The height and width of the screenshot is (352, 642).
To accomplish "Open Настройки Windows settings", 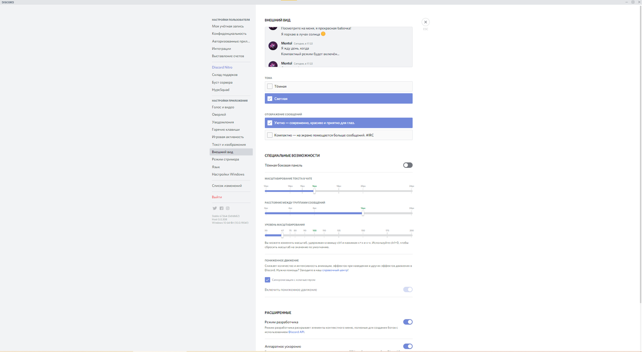I will [x=231, y=174].
